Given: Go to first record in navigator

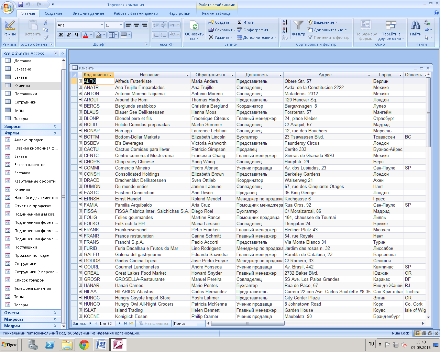Looking at the screenshot, I should click(x=90, y=323).
